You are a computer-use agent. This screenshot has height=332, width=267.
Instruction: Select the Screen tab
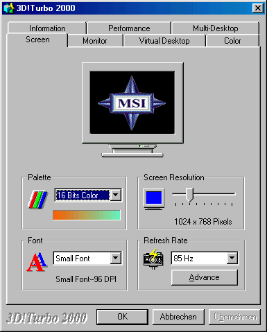(37, 40)
